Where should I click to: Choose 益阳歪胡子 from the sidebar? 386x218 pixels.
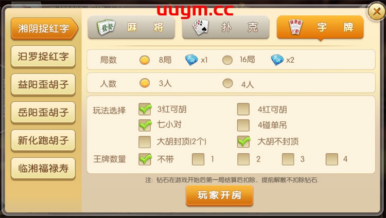pyautogui.click(x=43, y=85)
